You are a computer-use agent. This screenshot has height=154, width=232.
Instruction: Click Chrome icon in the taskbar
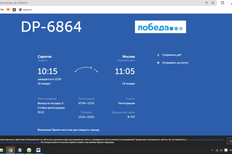(10, 150)
